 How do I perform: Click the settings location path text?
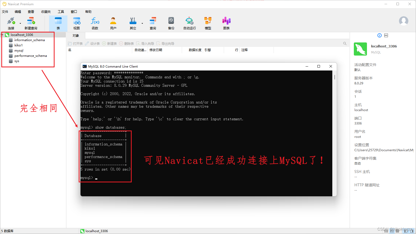(384, 150)
